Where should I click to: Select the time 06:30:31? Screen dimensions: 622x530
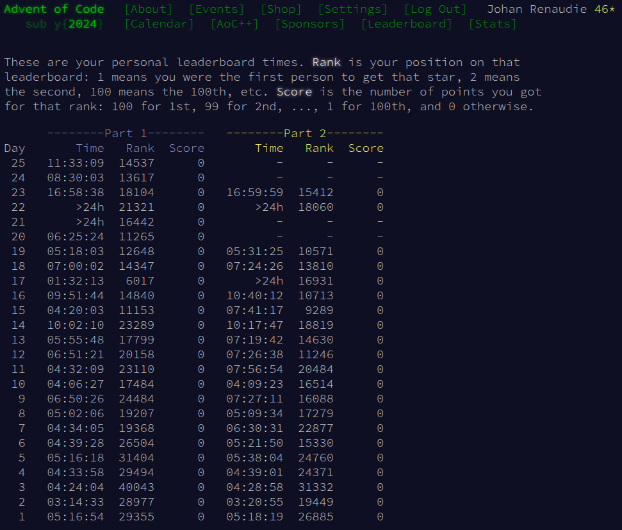255,428
